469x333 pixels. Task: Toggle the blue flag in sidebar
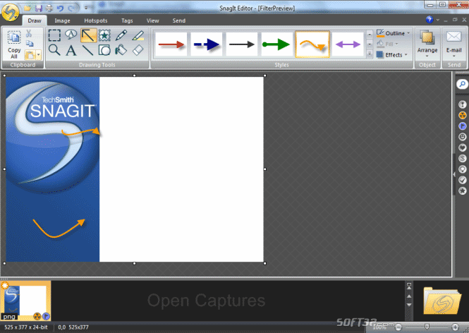pos(463,126)
